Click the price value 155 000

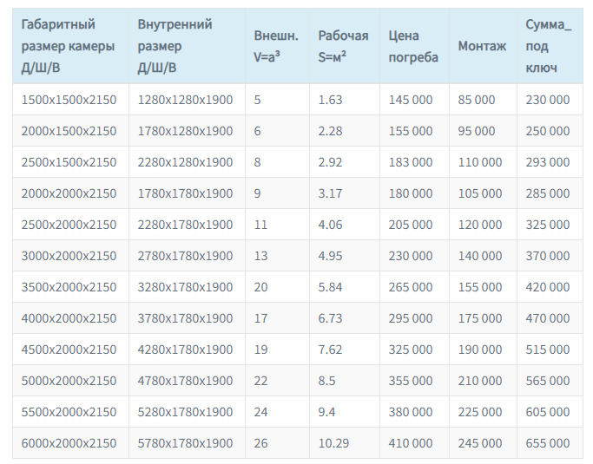tap(411, 131)
